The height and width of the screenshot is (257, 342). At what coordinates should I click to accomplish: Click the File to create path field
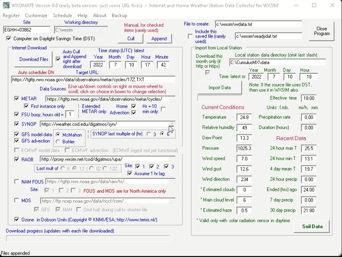pyautogui.click(x=258, y=24)
